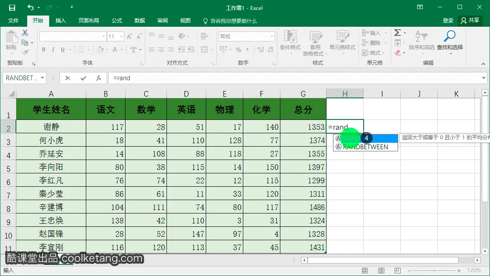Open the font name dropdown
490x276 pixels.
tap(104, 37)
